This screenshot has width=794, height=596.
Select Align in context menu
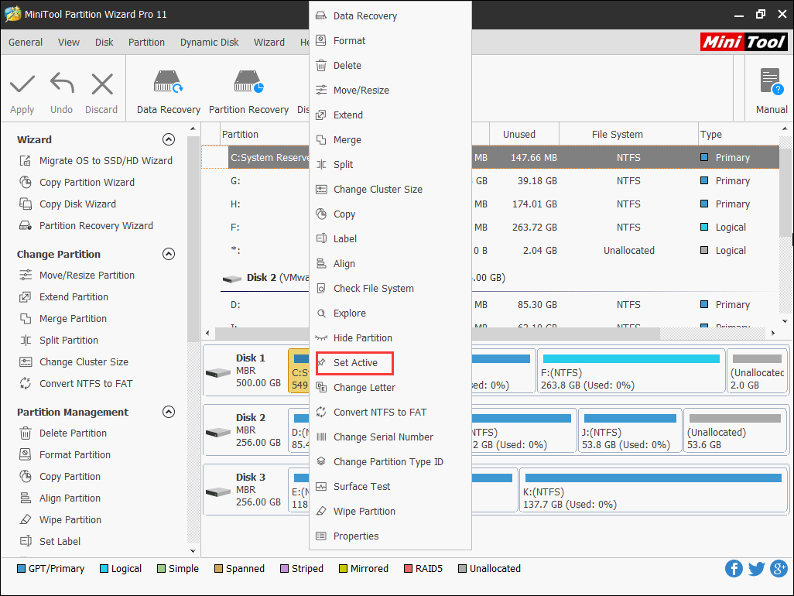click(390, 263)
